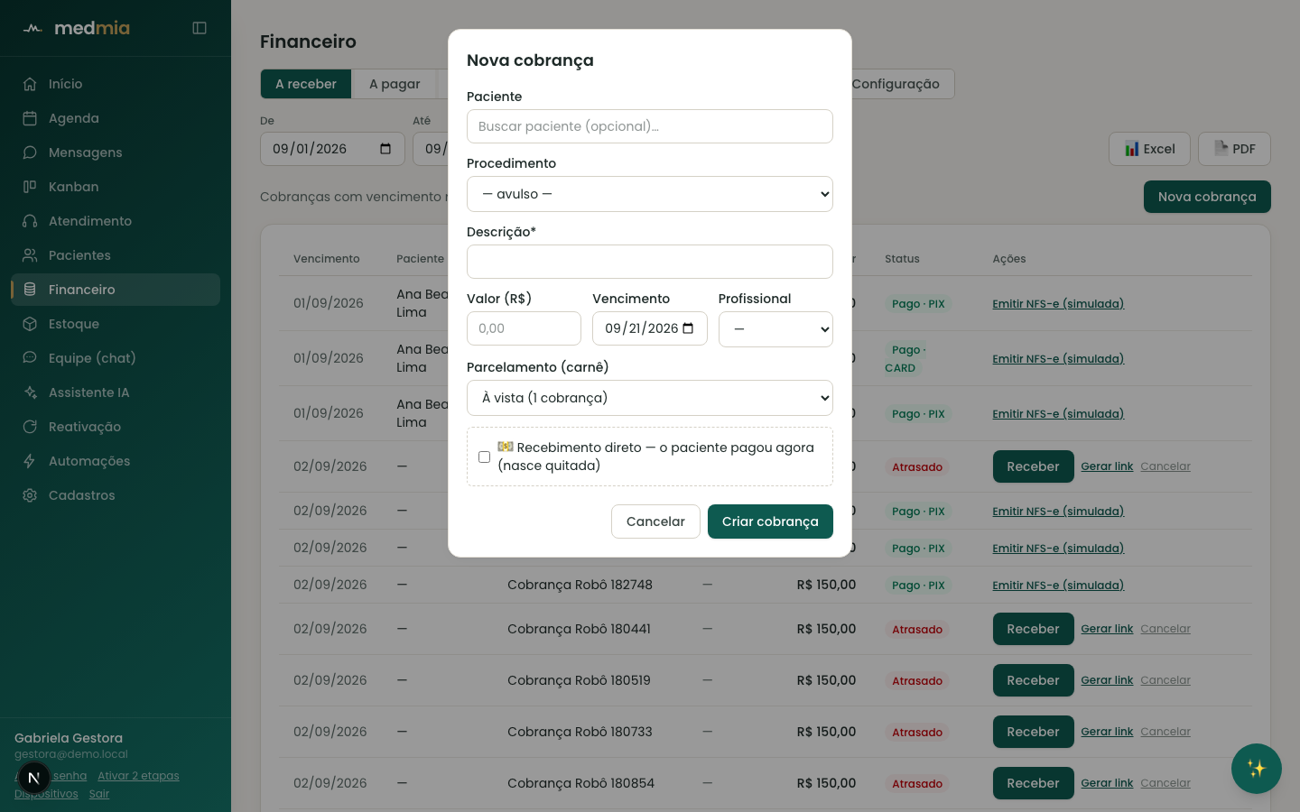Viewport: 1300px width, 812px height.
Task: Click into the Descrição field
Action: point(650,262)
